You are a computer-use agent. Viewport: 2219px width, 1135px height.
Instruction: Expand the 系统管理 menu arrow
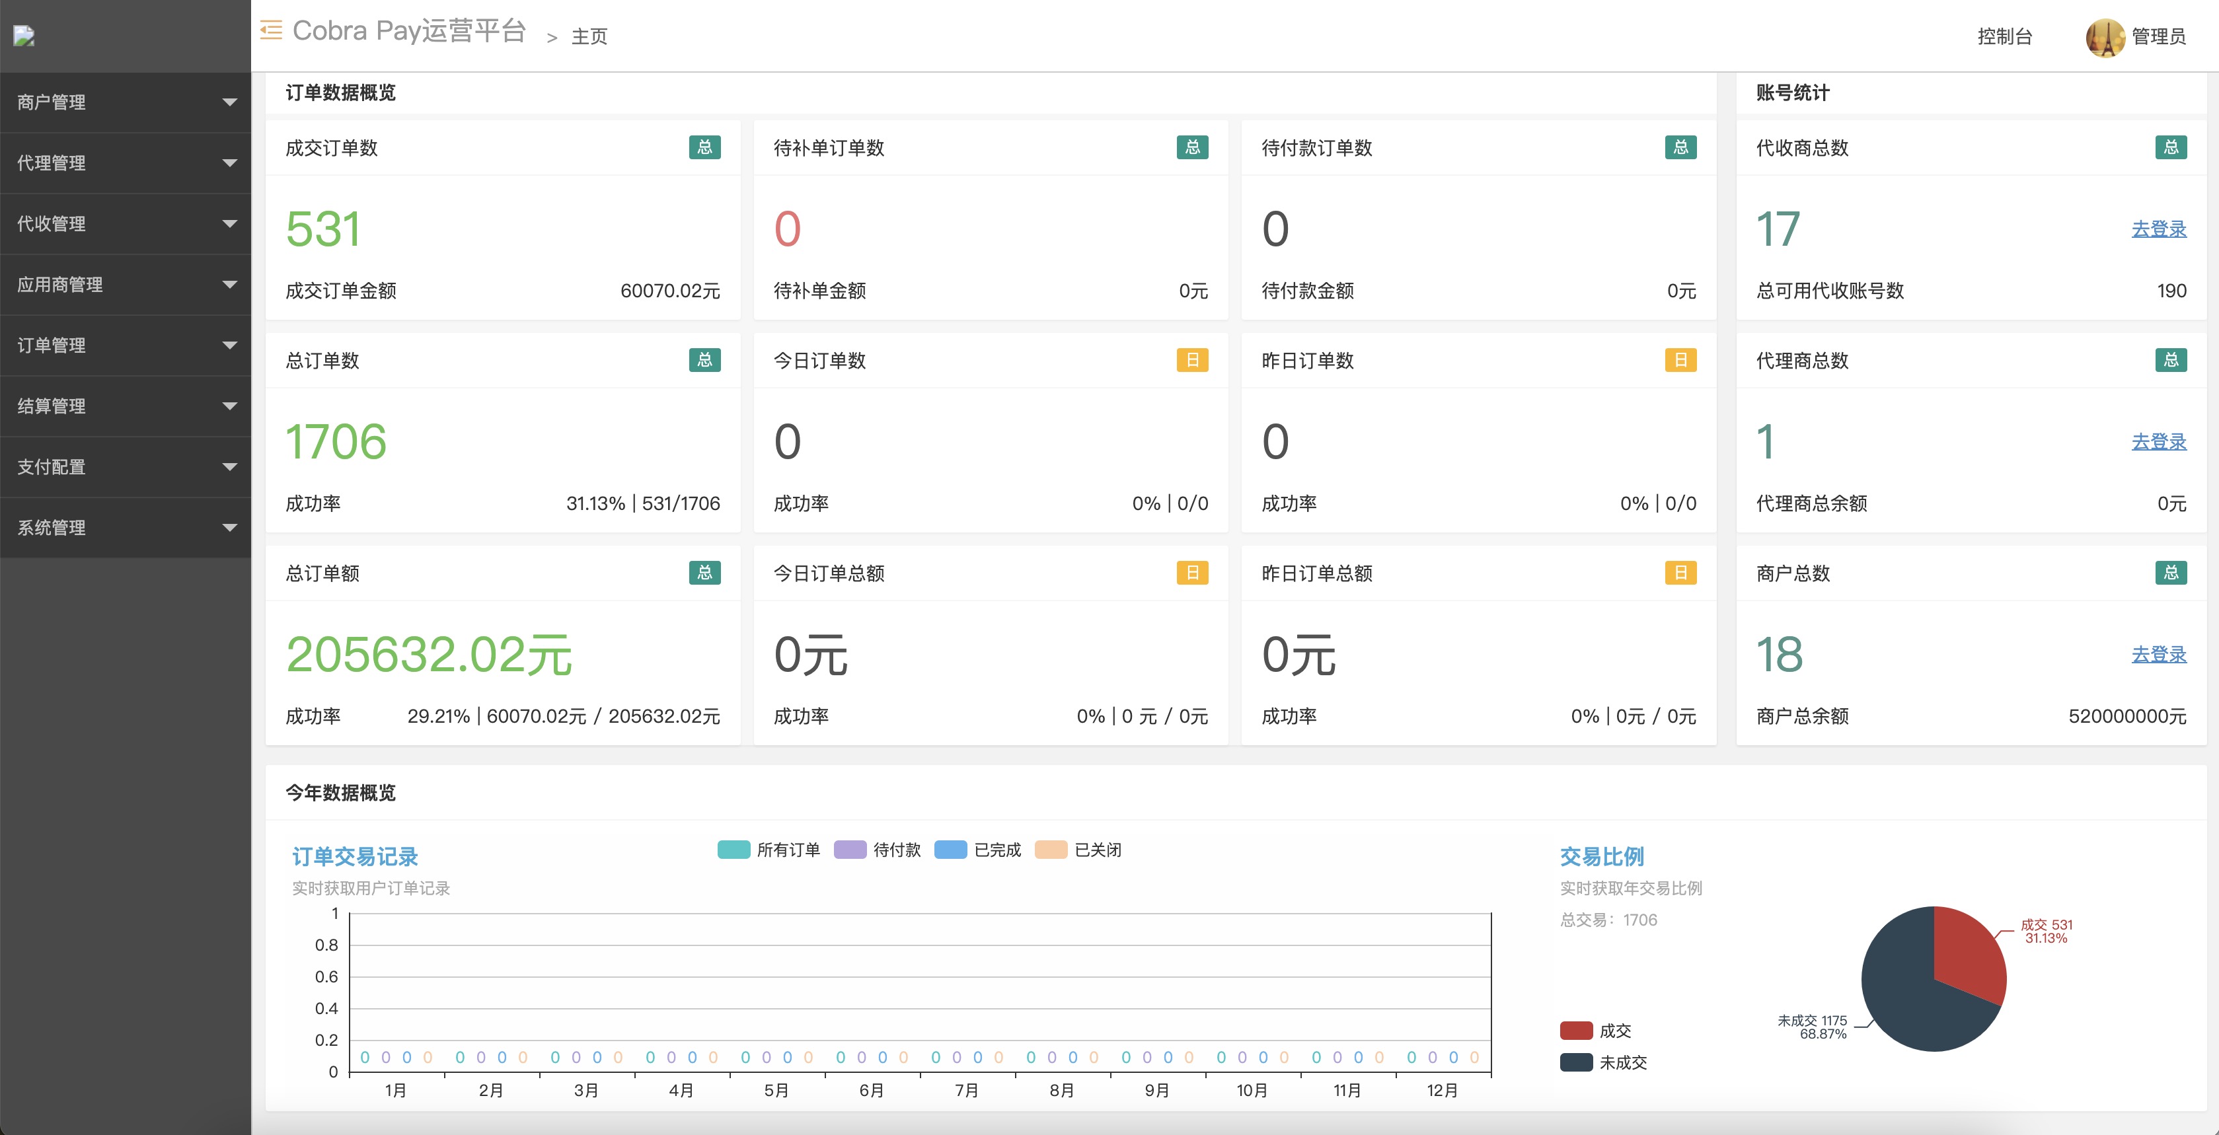pos(229,528)
